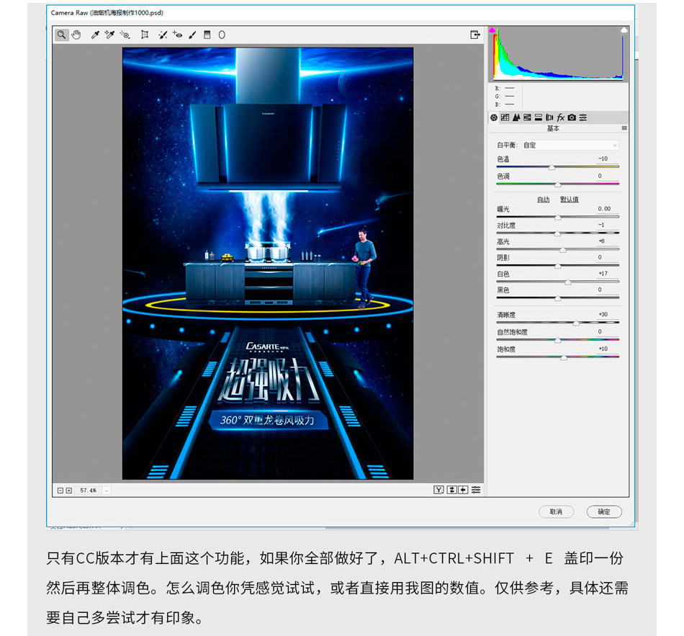Open the HSL/Grayscale panel tab
The image size is (684, 636).
(527, 117)
